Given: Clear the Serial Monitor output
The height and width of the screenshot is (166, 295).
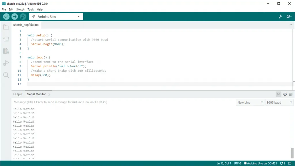Looking at the screenshot, I should tap(291, 94).
